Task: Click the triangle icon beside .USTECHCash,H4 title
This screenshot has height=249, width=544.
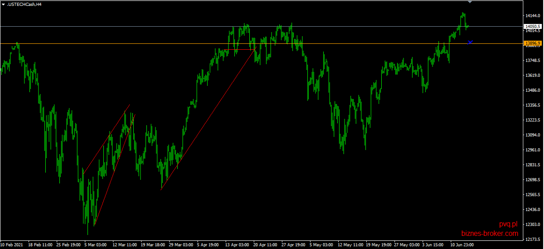Action: click(x=4, y=4)
